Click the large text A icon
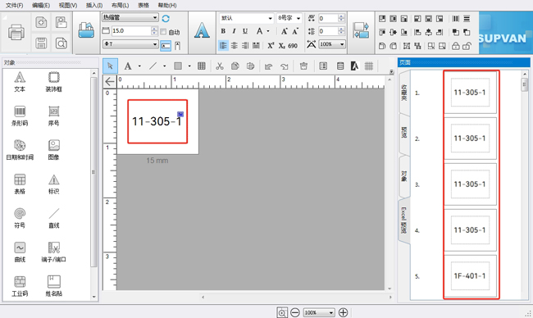533x318 pixels. (202, 30)
